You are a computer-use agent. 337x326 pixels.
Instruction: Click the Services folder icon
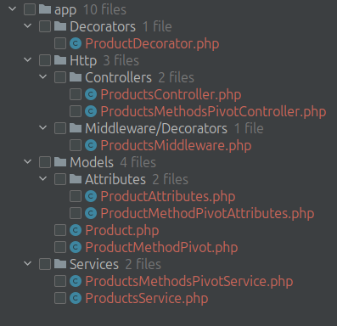(x=60, y=264)
